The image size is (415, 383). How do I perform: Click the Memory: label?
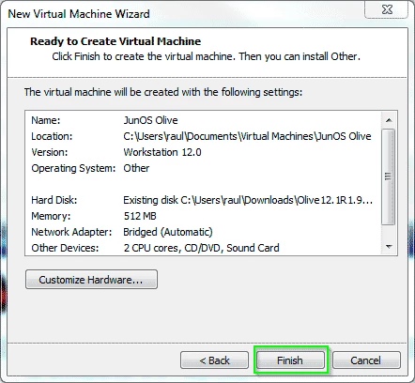point(51,216)
